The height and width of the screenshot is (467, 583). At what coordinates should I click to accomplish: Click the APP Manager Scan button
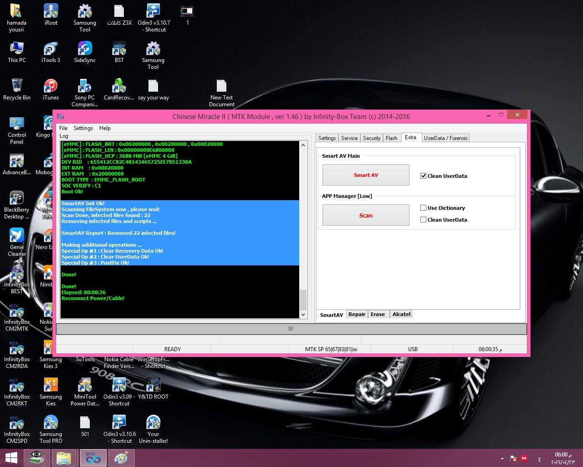(366, 215)
